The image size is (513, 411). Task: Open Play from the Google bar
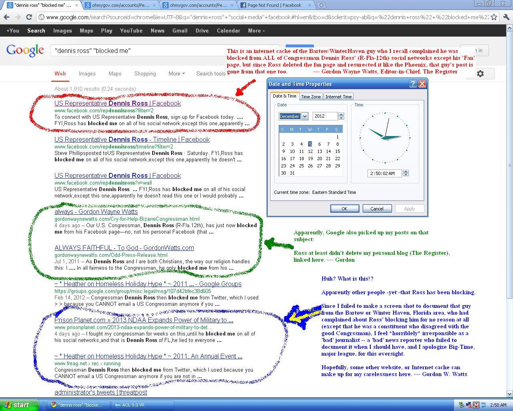pos(107,31)
